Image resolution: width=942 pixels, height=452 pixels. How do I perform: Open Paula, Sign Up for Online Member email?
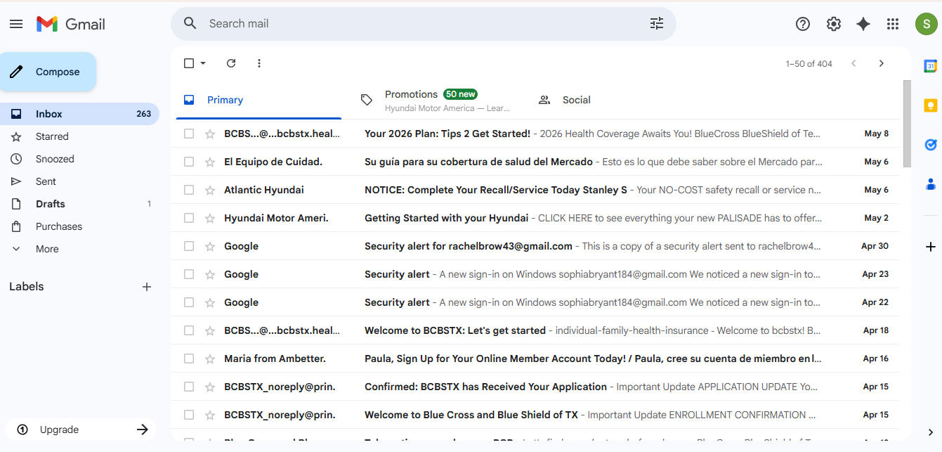tap(535, 359)
